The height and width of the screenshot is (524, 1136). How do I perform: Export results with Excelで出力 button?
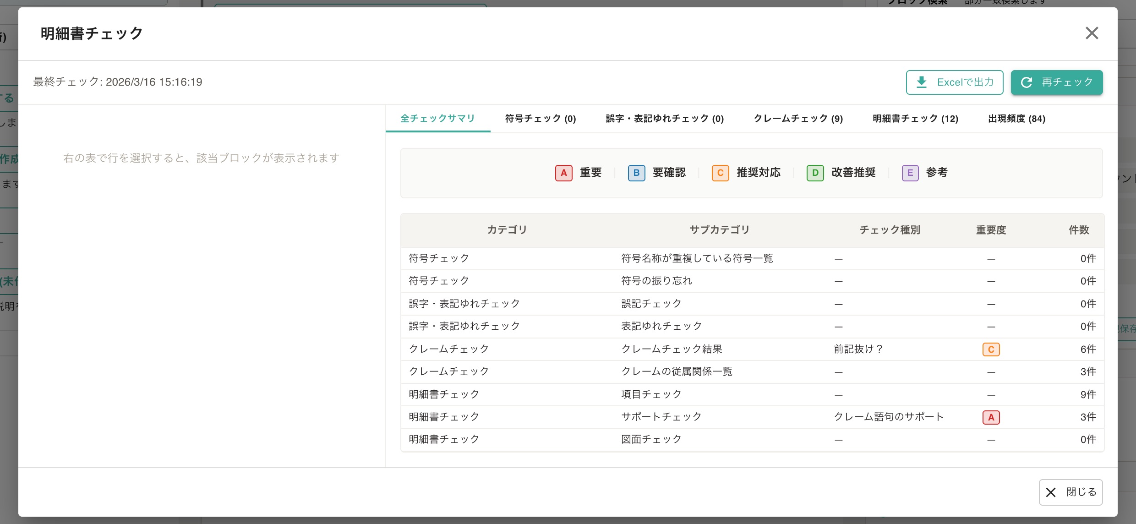coord(955,82)
